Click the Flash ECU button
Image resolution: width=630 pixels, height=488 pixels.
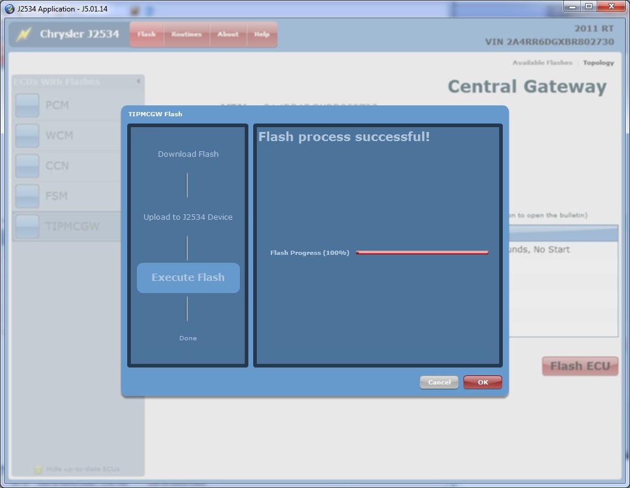(580, 366)
